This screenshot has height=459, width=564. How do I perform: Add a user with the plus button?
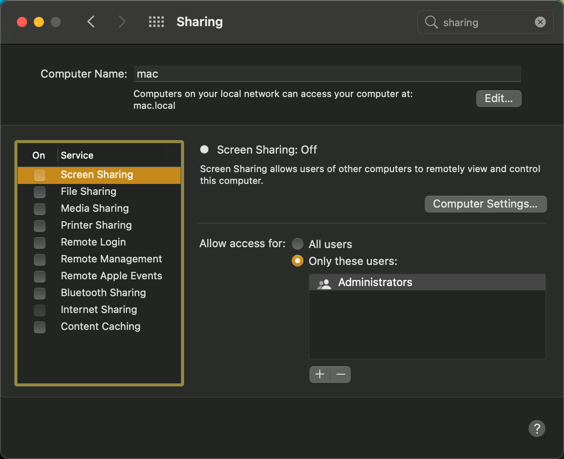coord(320,374)
